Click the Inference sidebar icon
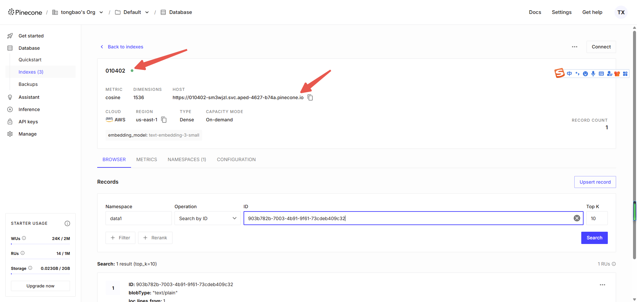Viewport: 637px width, 302px height. 10,109
